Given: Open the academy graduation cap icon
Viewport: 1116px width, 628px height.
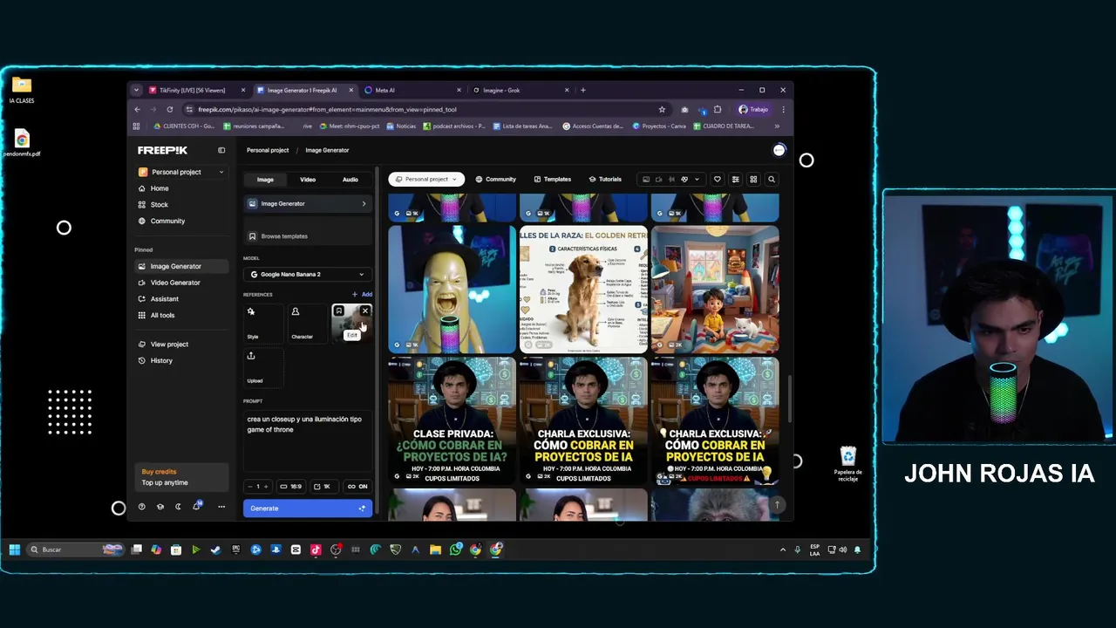Looking at the screenshot, I should [x=160, y=507].
